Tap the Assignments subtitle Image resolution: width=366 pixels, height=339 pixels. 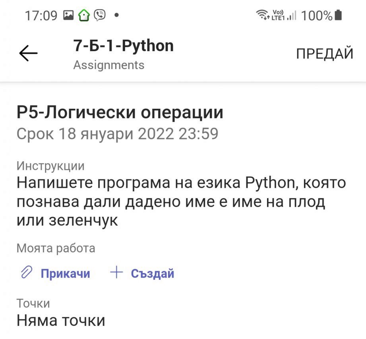pyautogui.click(x=108, y=65)
